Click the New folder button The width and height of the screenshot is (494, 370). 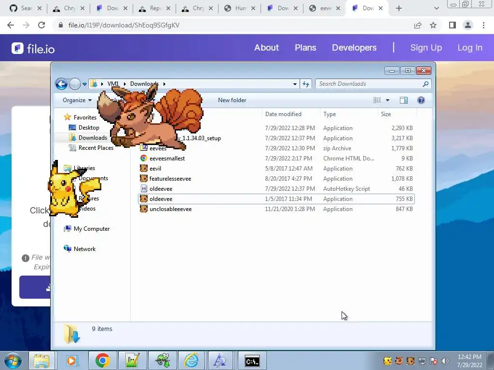232,100
